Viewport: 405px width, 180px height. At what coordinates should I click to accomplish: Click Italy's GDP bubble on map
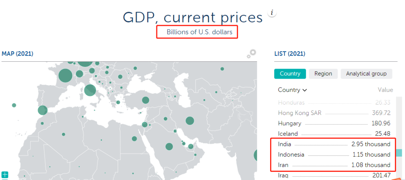[x=90, y=90]
